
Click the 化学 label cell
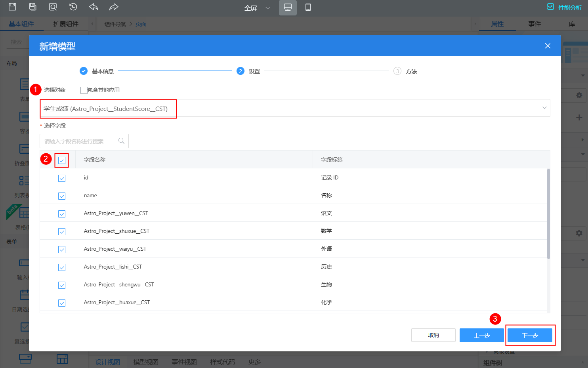326,302
